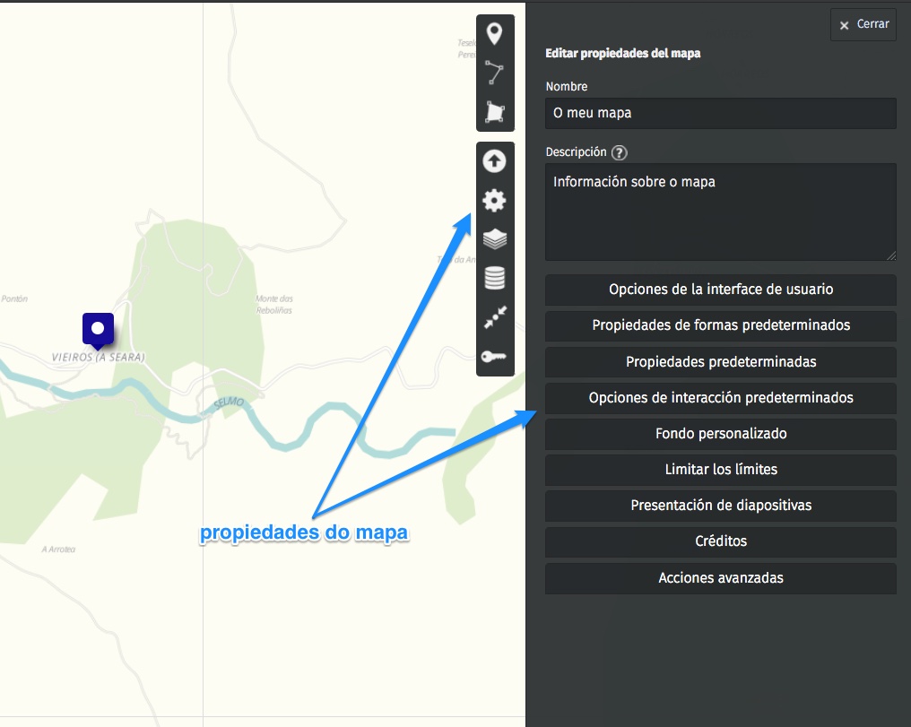Expand Opciones de la interface de usuario
The image size is (911, 727).
click(720, 290)
